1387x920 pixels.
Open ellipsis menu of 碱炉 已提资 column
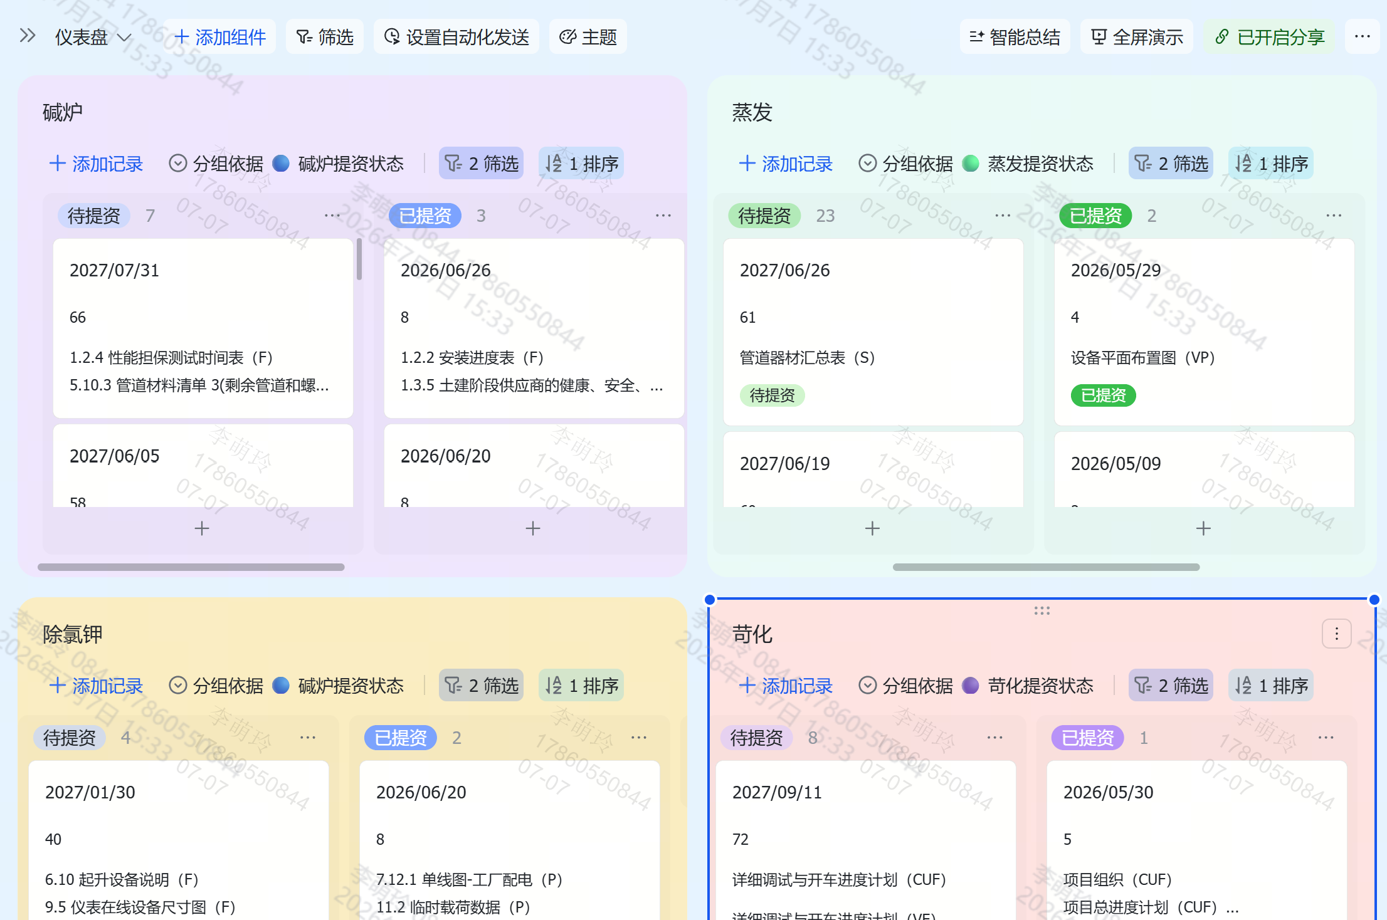pyautogui.click(x=663, y=216)
